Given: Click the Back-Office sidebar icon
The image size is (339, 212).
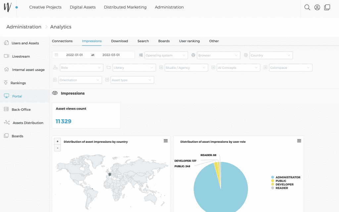Looking at the screenshot, I should (6, 109).
